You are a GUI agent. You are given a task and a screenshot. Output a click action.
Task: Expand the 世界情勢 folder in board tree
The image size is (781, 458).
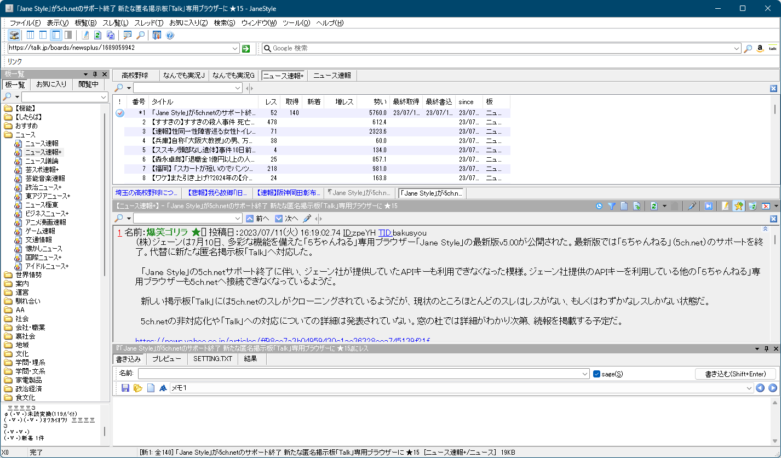coord(8,275)
